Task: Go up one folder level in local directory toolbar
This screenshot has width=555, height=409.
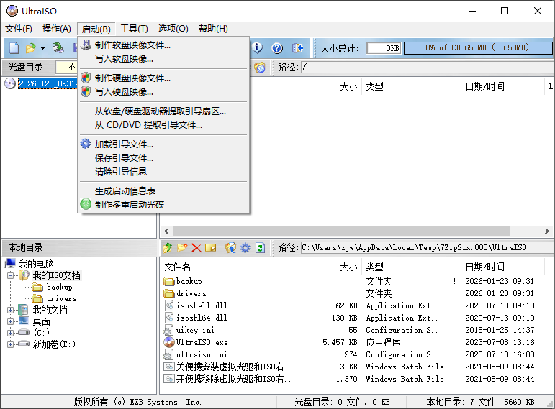Action: [168, 248]
